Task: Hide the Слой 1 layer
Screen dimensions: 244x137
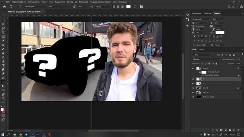Action: click(193, 68)
